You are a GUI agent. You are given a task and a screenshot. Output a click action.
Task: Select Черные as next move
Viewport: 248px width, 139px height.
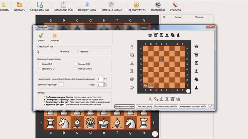coord(78,51)
